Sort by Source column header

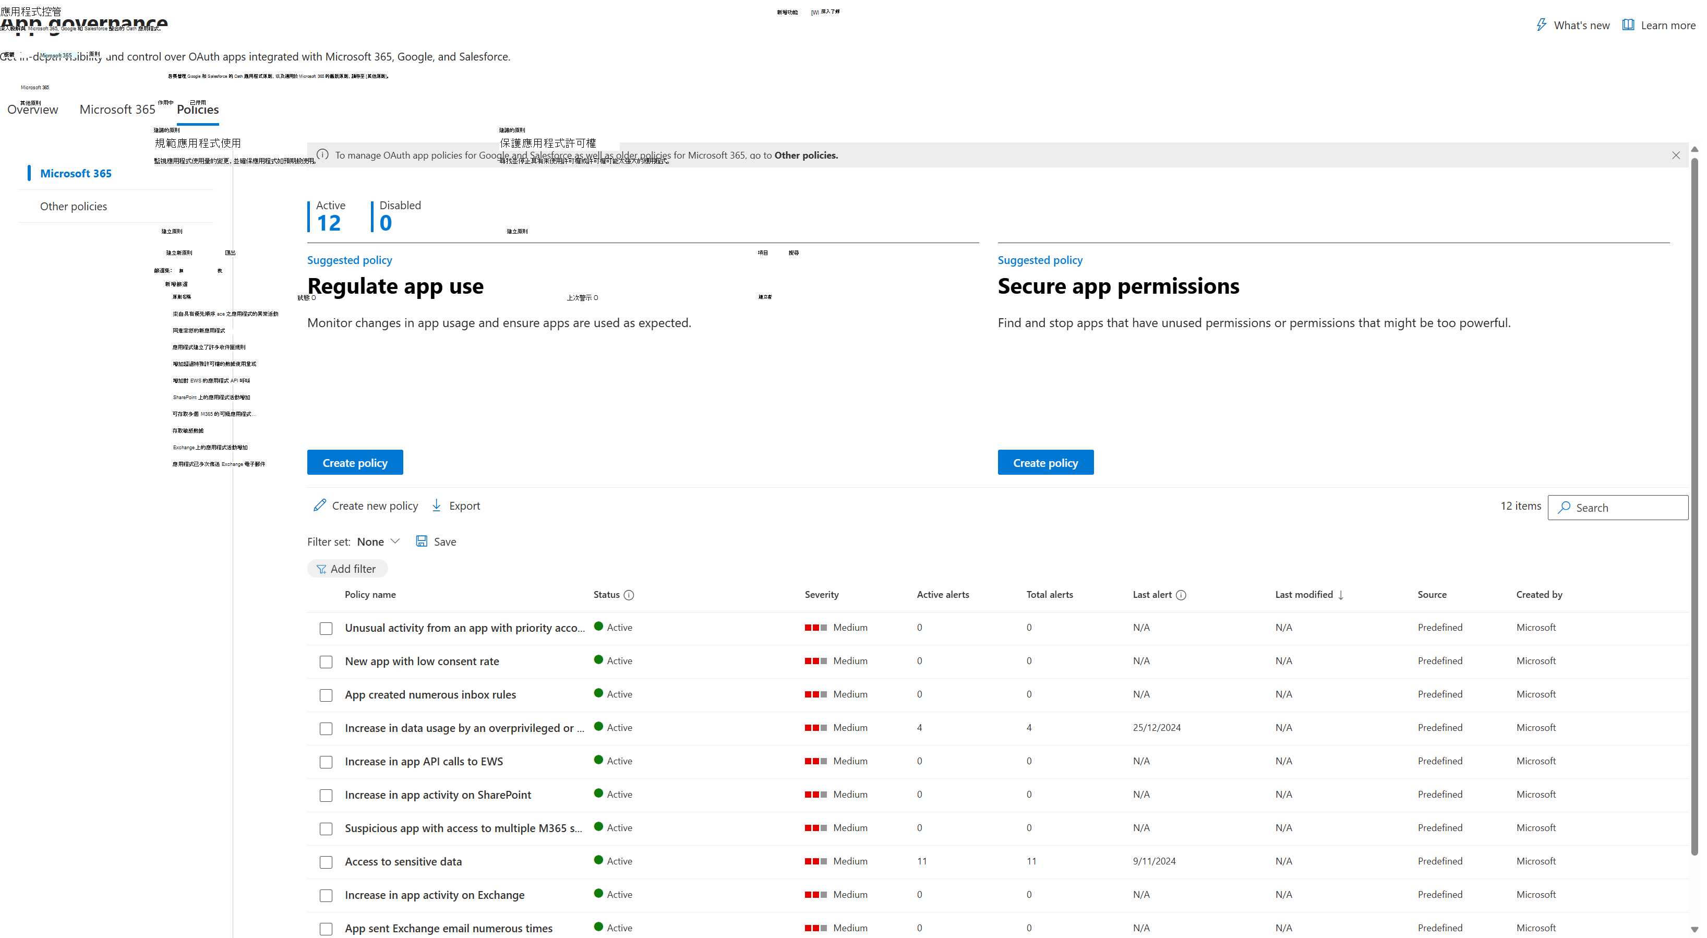click(x=1432, y=595)
